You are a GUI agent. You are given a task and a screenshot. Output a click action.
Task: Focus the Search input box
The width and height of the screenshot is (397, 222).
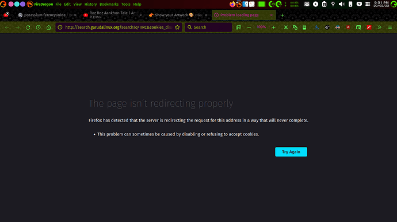pyautogui.click(x=208, y=28)
